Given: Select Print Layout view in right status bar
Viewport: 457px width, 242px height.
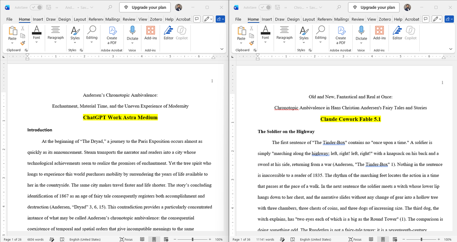Looking at the screenshot, I should pyautogui.click(x=383, y=239).
